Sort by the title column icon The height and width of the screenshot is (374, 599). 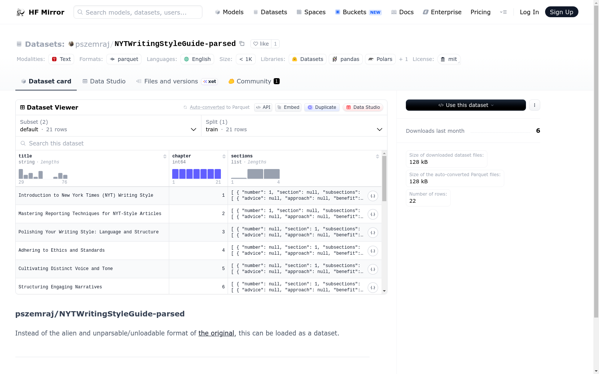(165, 156)
